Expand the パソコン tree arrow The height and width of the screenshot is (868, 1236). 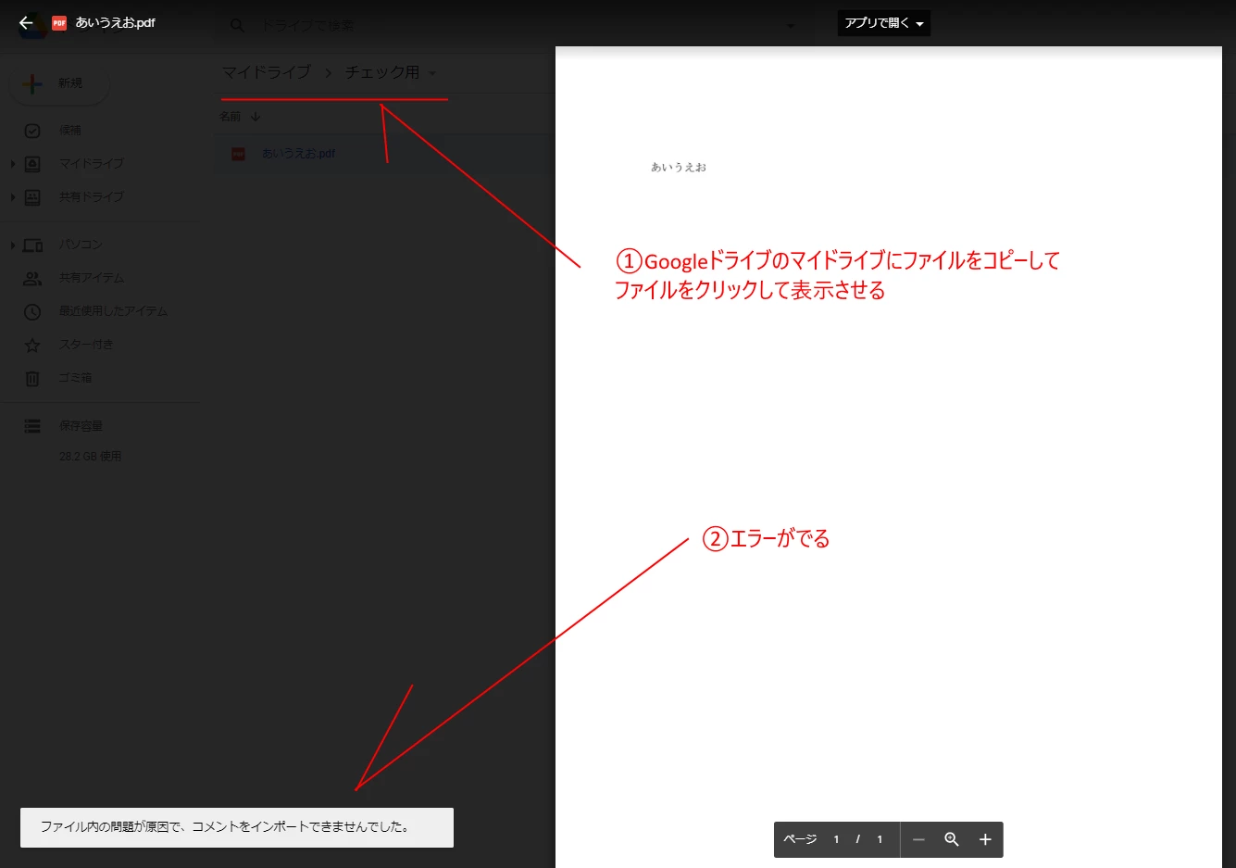coord(12,245)
